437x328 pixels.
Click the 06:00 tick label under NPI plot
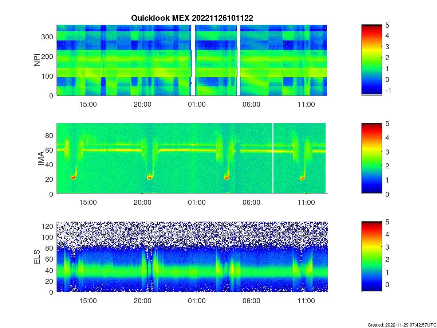tap(251, 104)
